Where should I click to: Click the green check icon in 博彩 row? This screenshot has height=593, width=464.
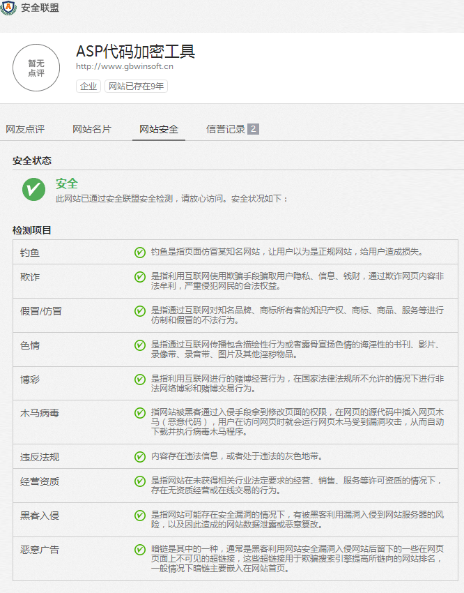[140, 380]
